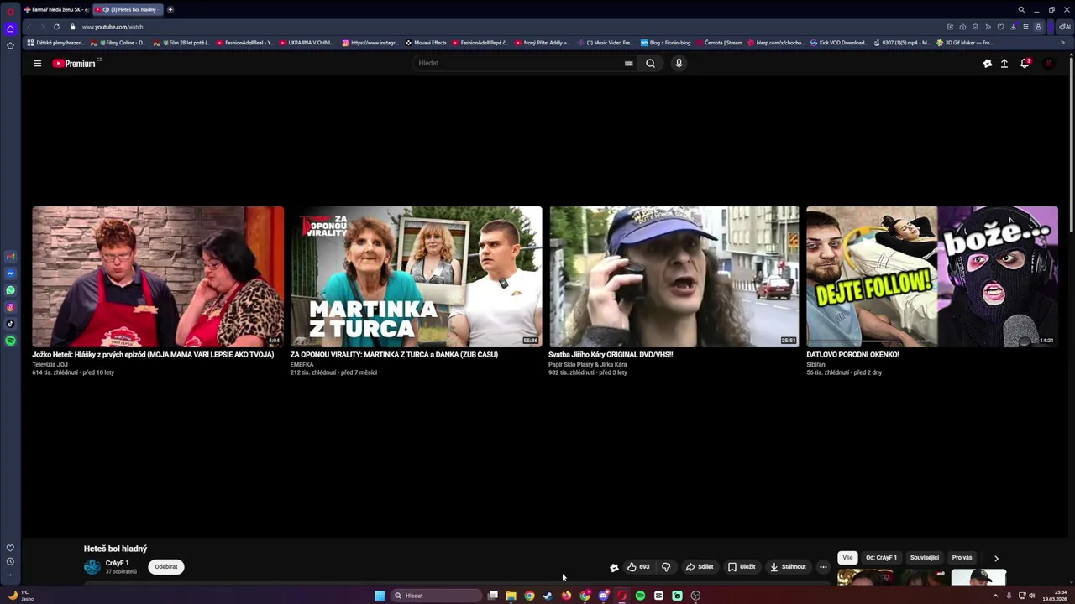This screenshot has width=1075, height=604.
Task: Open File Explorer from taskbar
Action: (x=511, y=596)
